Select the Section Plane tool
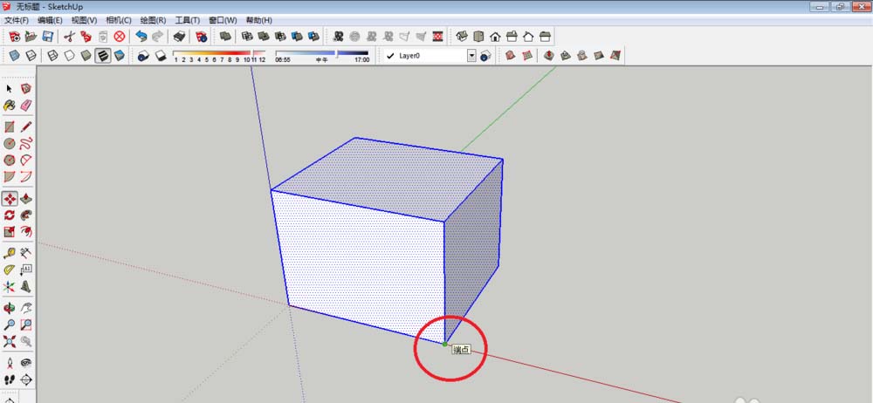 (25, 379)
